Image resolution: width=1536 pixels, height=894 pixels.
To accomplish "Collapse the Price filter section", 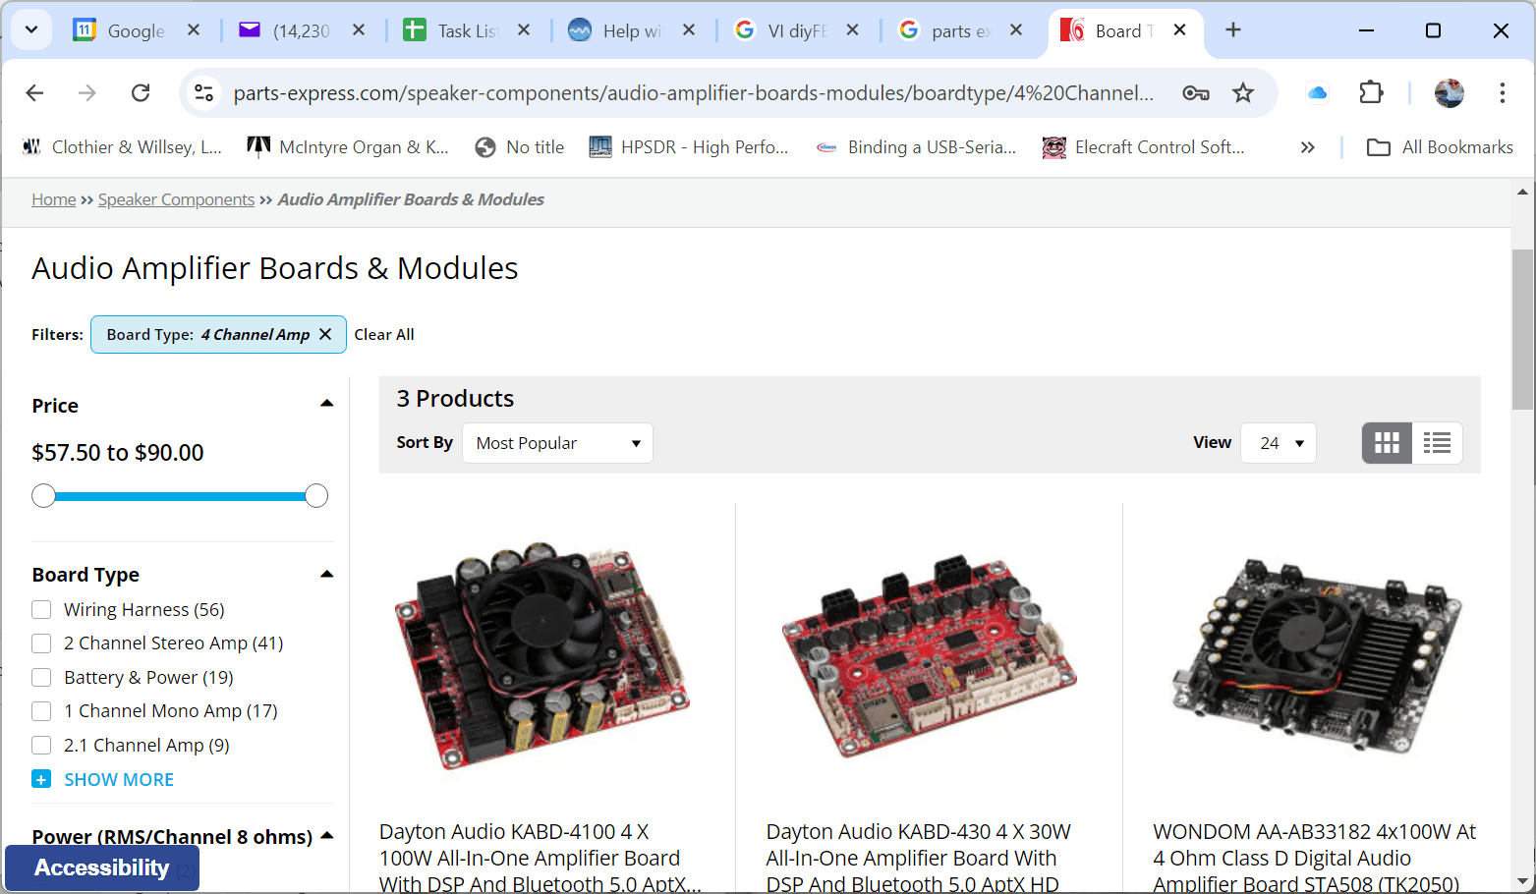I will [327, 404].
